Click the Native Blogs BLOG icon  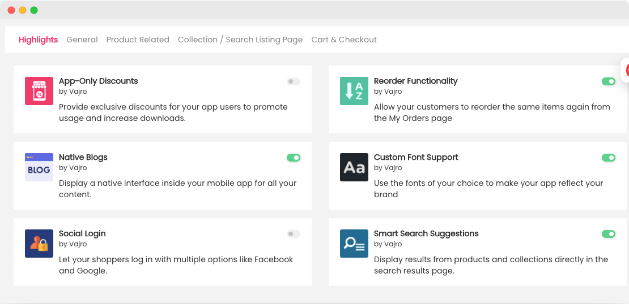tap(39, 167)
